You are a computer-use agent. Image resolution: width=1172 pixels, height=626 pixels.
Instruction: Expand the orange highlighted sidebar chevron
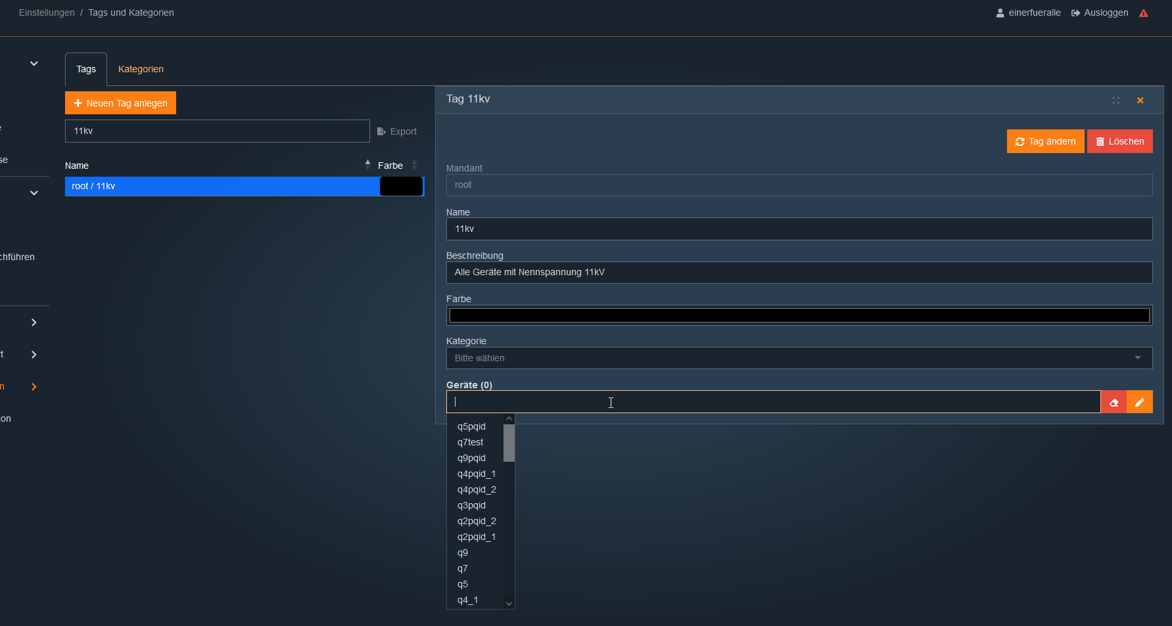[x=34, y=387]
